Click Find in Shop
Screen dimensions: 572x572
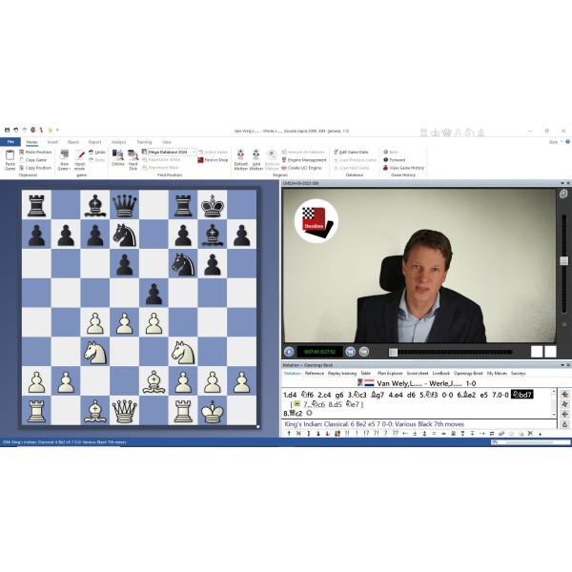[213, 160]
